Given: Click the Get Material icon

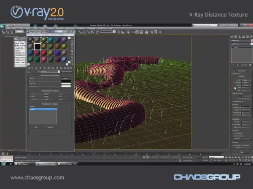Looking at the screenshot, I should [29, 68].
